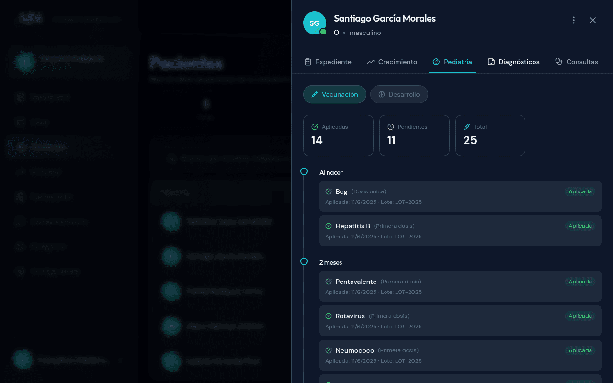Click the SG patient avatar
This screenshot has width=613, height=383.
click(x=315, y=23)
